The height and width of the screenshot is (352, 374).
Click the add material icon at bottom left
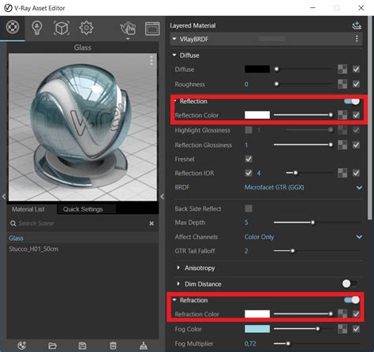pos(22,346)
